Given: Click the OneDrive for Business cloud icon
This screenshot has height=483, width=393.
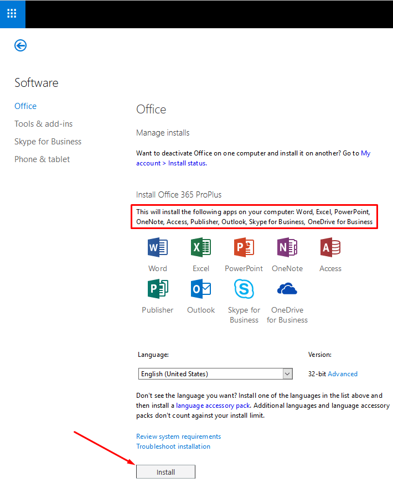Looking at the screenshot, I should click(287, 289).
